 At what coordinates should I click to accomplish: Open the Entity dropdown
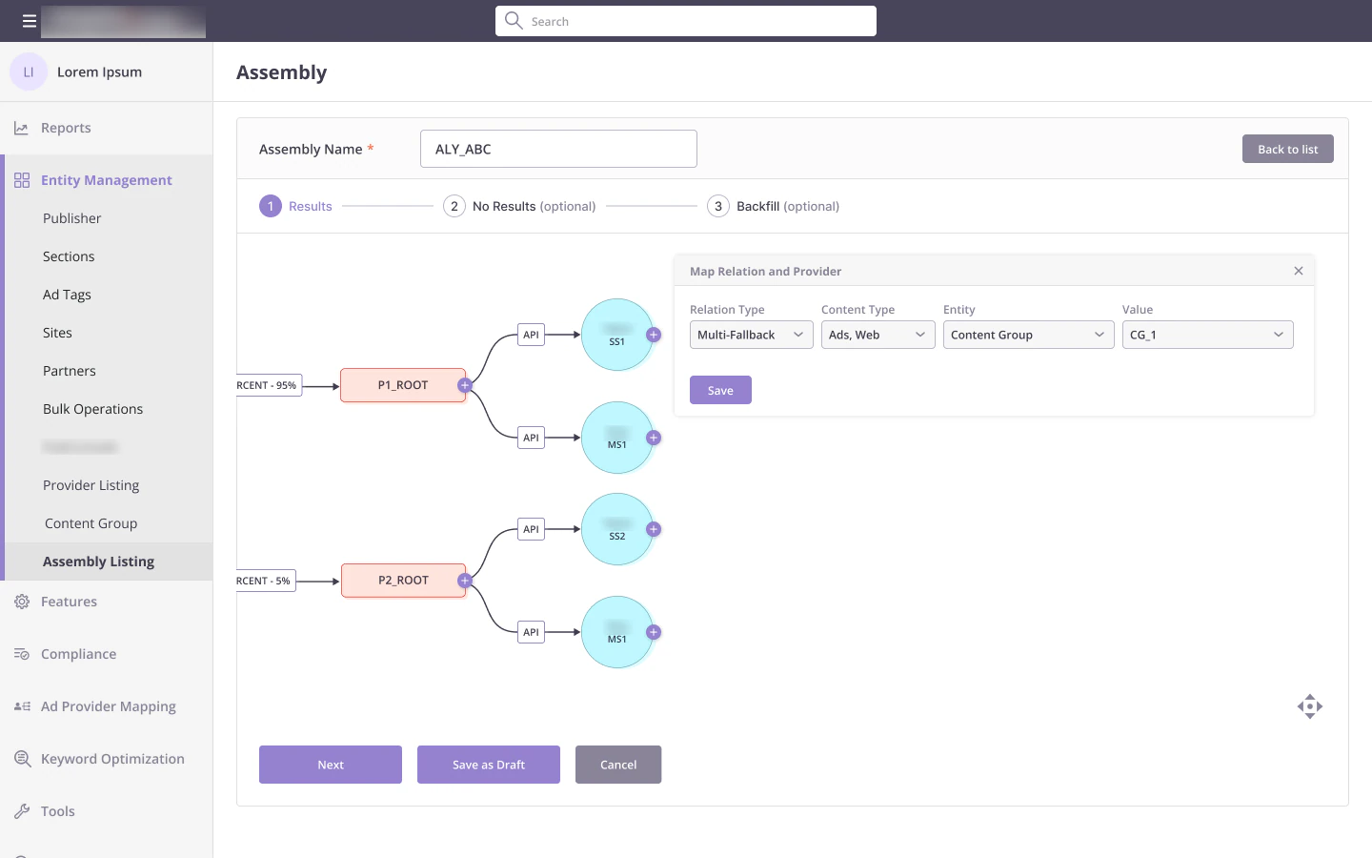coord(1029,335)
